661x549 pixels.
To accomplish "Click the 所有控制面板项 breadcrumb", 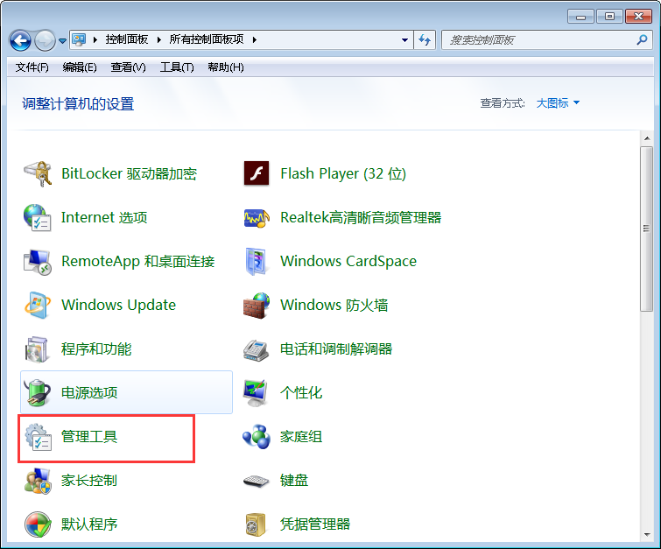I will click(207, 39).
